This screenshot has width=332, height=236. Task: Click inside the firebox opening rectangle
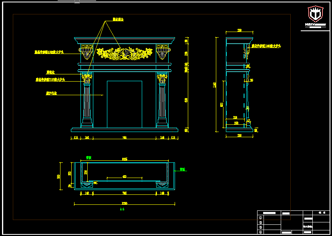pos(125,104)
